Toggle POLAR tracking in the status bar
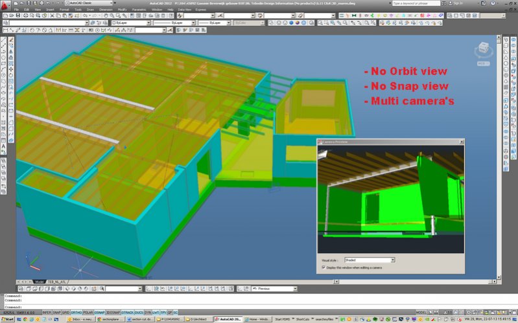The width and height of the screenshot is (518, 323). pyautogui.click(x=88, y=312)
